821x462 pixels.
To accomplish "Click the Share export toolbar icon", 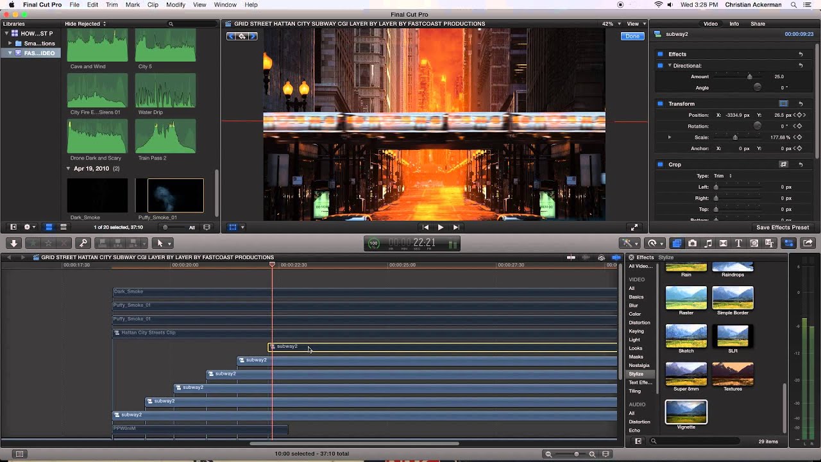I will coord(808,243).
